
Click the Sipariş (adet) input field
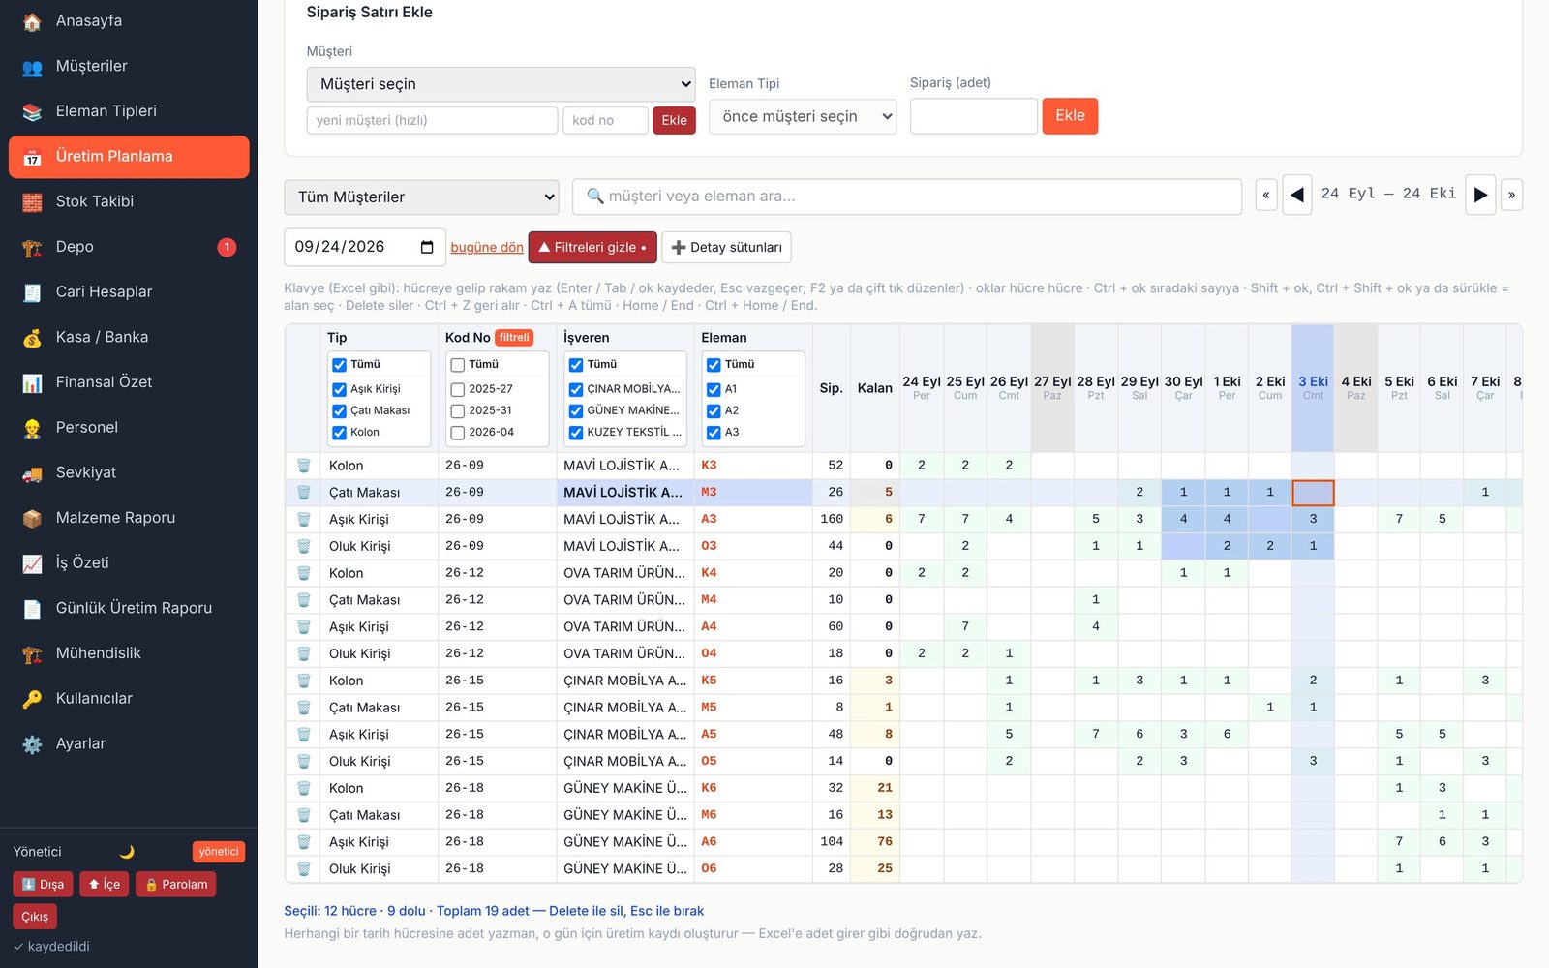974,116
